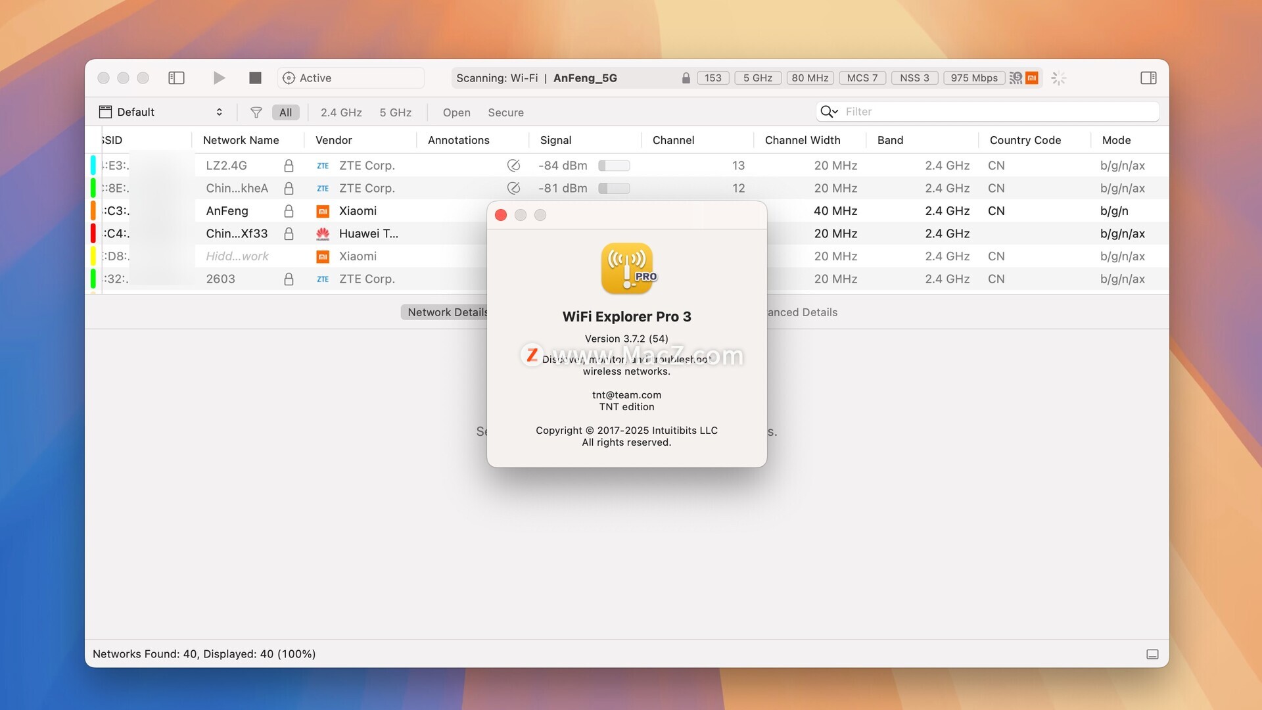Open the Default profile dropdown
The width and height of the screenshot is (1262, 710).
click(160, 112)
